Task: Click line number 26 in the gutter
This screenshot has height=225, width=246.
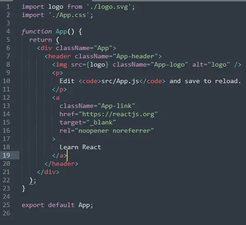Action: (x=6, y=213)
